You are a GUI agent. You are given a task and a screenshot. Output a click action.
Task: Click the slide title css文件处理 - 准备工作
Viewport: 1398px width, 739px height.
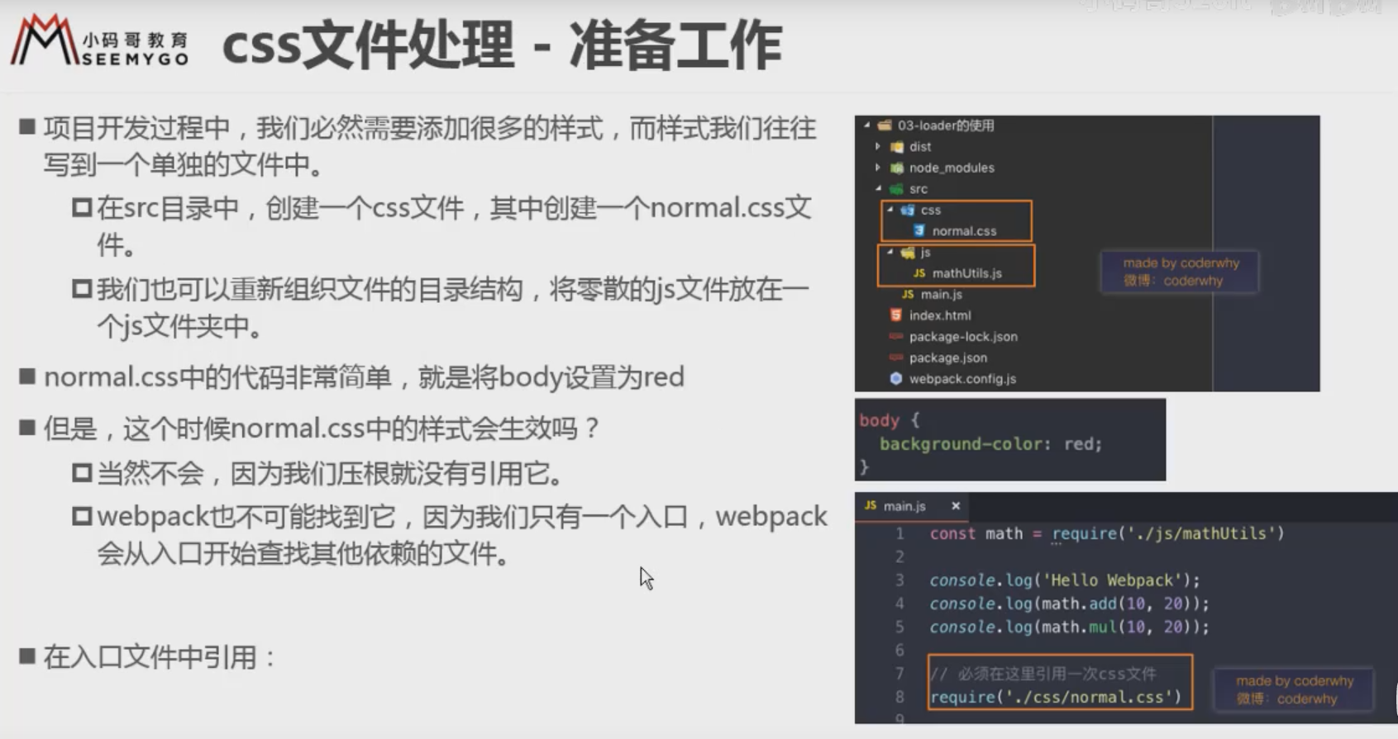(x=502, y=45)
